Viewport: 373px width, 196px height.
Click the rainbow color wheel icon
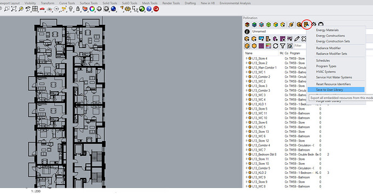point(92,9)
